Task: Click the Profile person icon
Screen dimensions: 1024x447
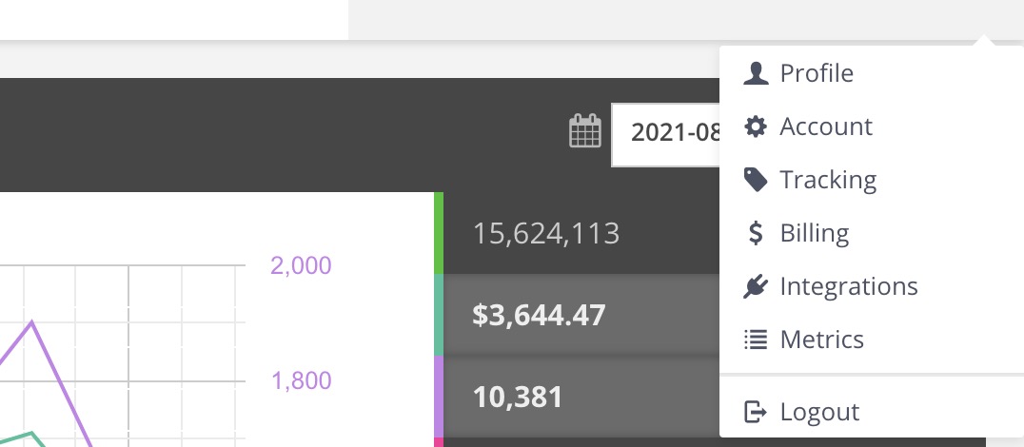Action: coord(756,73)
